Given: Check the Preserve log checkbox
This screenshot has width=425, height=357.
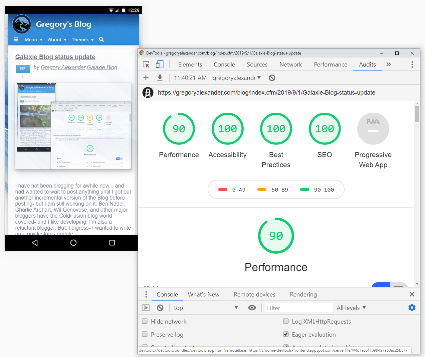Looking at the screenshot, I should tap(145, 334).
